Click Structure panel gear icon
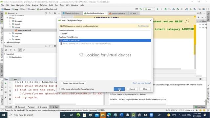The image size is (210, 118). pyautogui.click(x=55, y=46)
